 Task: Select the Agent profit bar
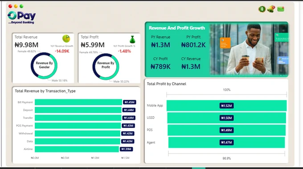point(226,142)
